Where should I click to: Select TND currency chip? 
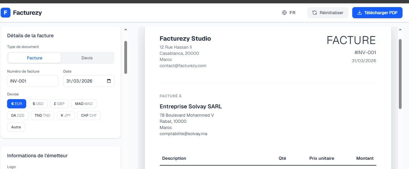coord(43,115)
